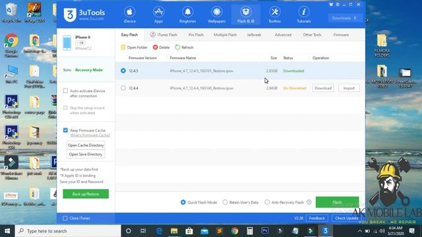Open the Windows Start menu
Viewport: 422px width, 237px height.
click(x=7, y=231)
